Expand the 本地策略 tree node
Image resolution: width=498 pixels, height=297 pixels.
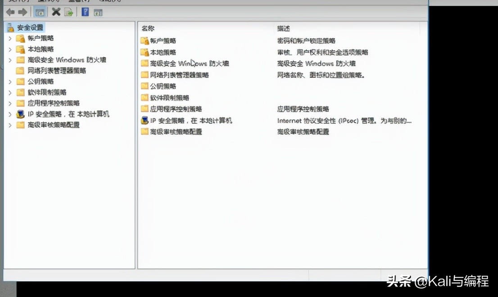pyautogui.click(x=10, y=49)
